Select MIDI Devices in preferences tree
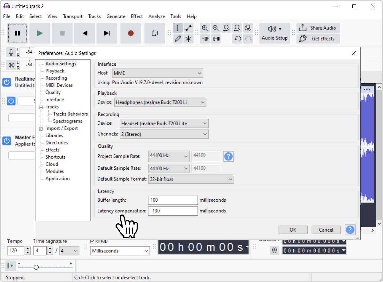 click(x=59, y=85)
